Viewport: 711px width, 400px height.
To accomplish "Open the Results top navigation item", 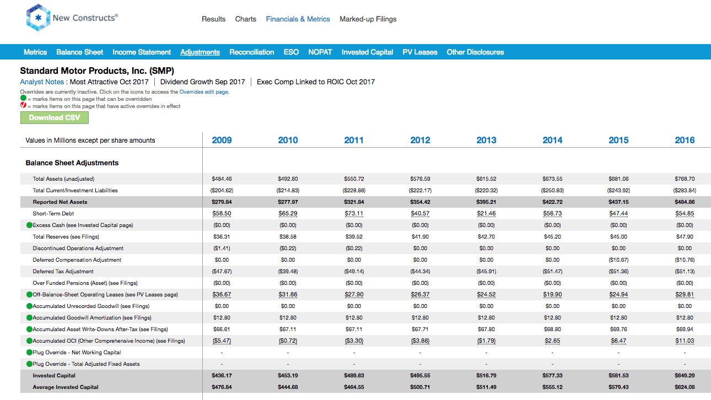I will click(x=213, y=19).
